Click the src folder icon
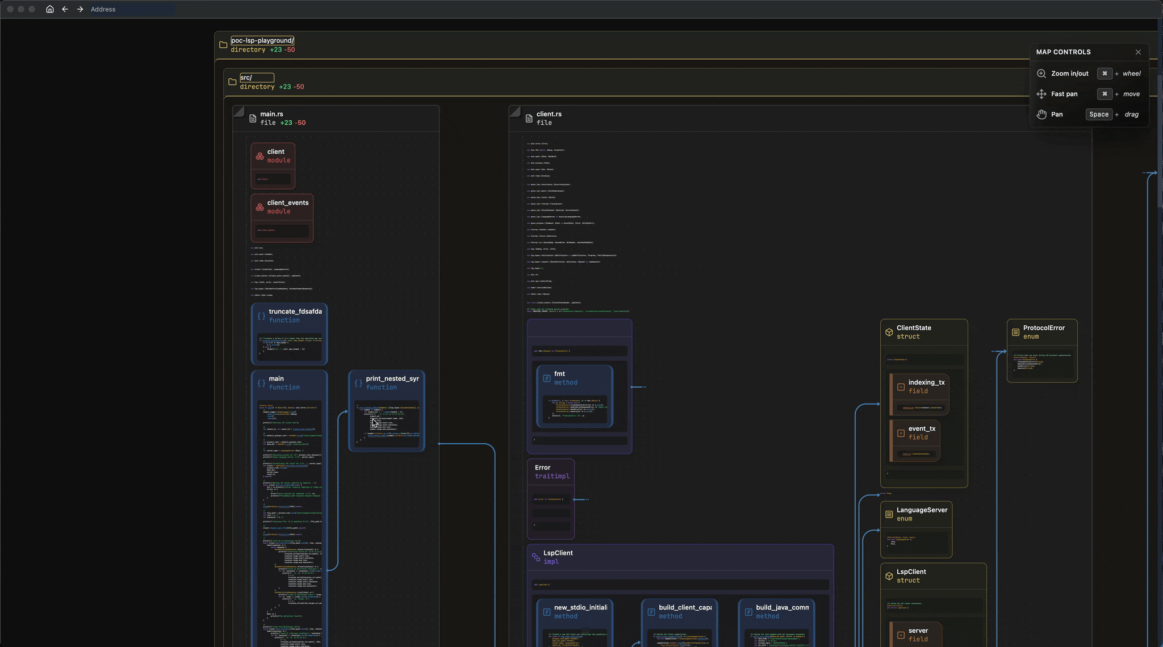 232,82
